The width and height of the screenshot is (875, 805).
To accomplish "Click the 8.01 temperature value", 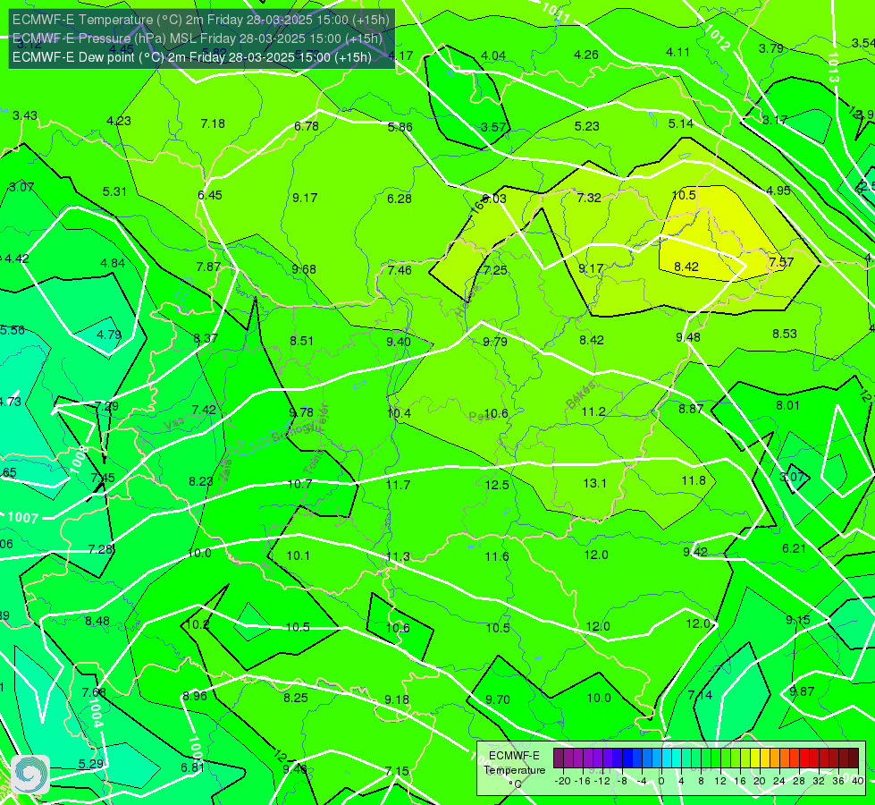I will pos(788,405).
